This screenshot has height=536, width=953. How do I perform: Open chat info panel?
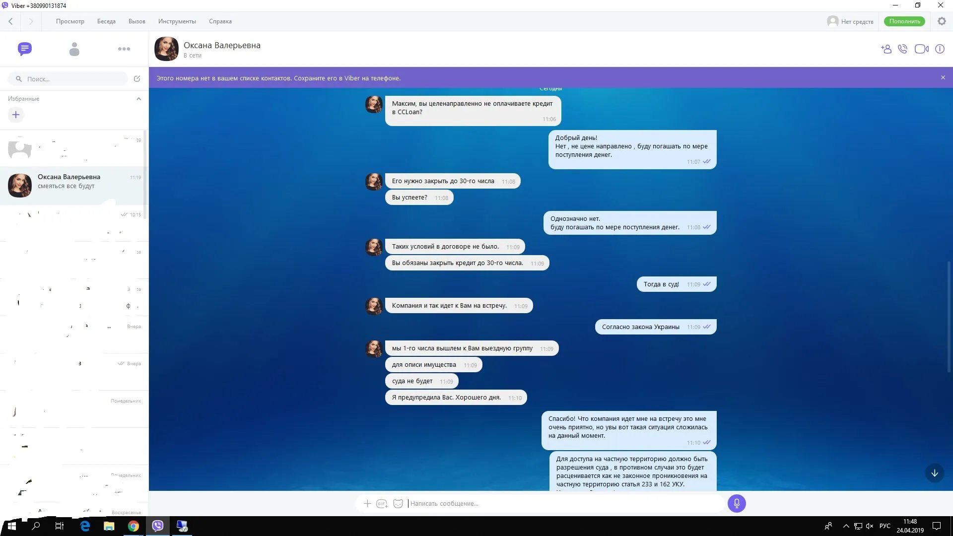point(940,49)
